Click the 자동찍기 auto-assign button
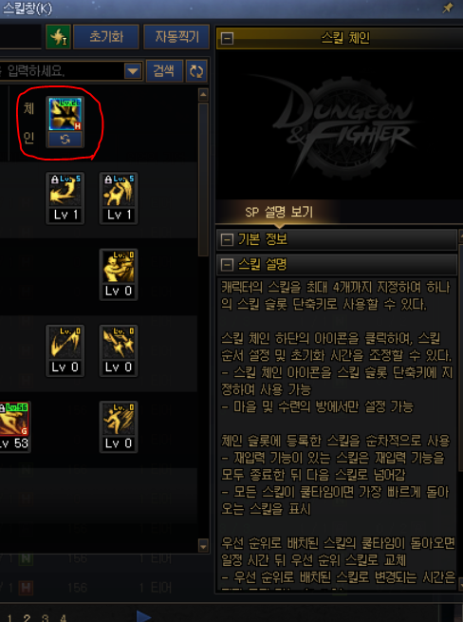463x622 pixels. point(176,37)
